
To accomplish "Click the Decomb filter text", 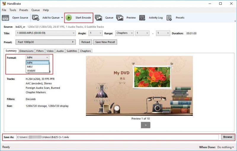I will [31, 99].
